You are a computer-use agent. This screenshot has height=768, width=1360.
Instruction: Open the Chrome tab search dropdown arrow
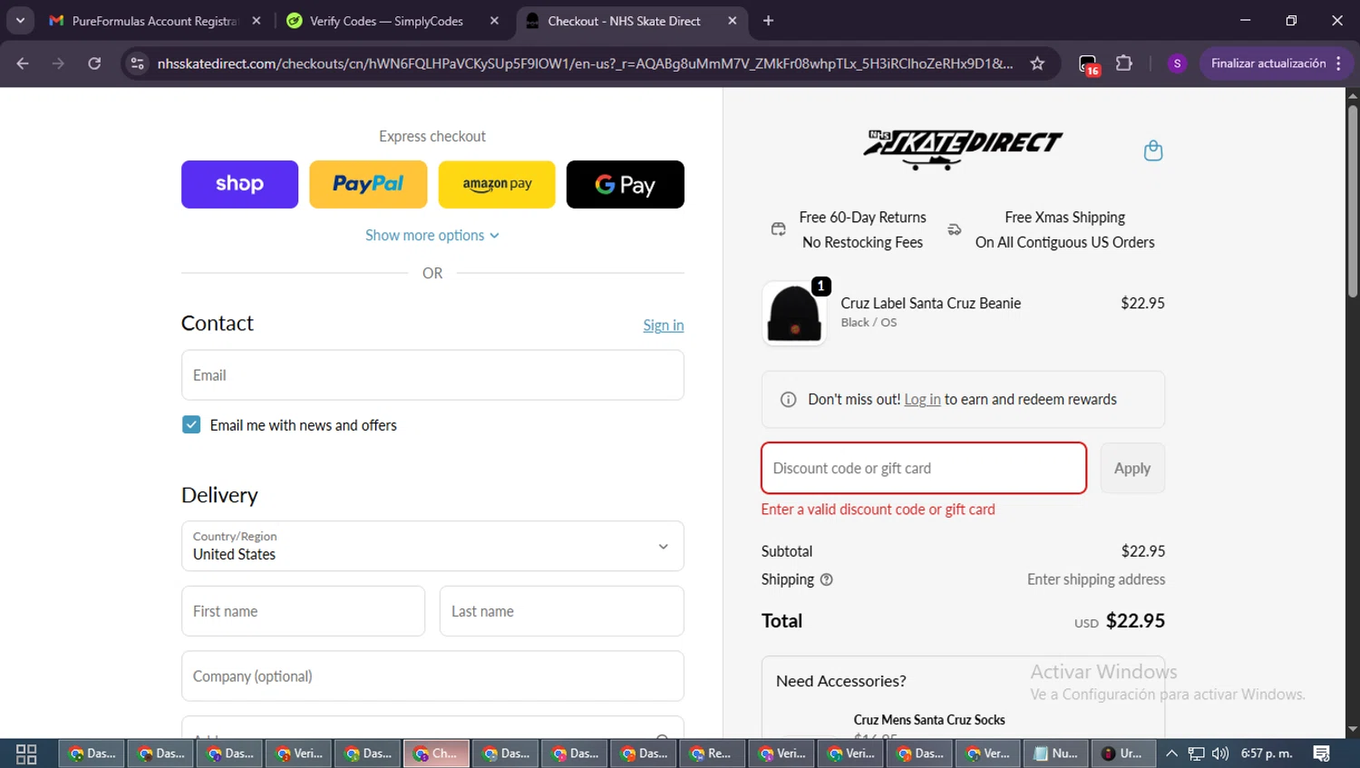(x=20, y=21)
